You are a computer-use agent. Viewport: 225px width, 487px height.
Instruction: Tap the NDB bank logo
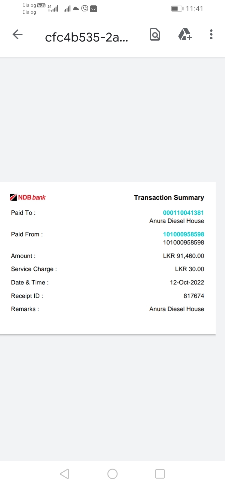[x=28, y=197]
